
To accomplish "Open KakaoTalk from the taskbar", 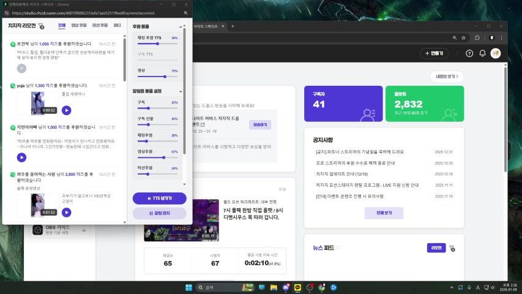I will (297, 287).
